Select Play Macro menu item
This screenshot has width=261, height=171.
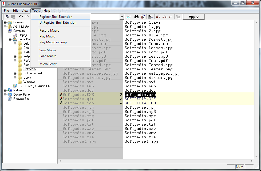(x=61, y=36)
